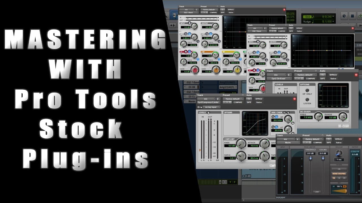Click SAFE in the Maxim window
This screenshot has width=362, height=203.
click(328, 143)
